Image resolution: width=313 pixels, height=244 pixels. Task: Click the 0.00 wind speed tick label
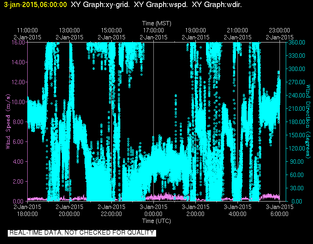(x=19, y=201)
